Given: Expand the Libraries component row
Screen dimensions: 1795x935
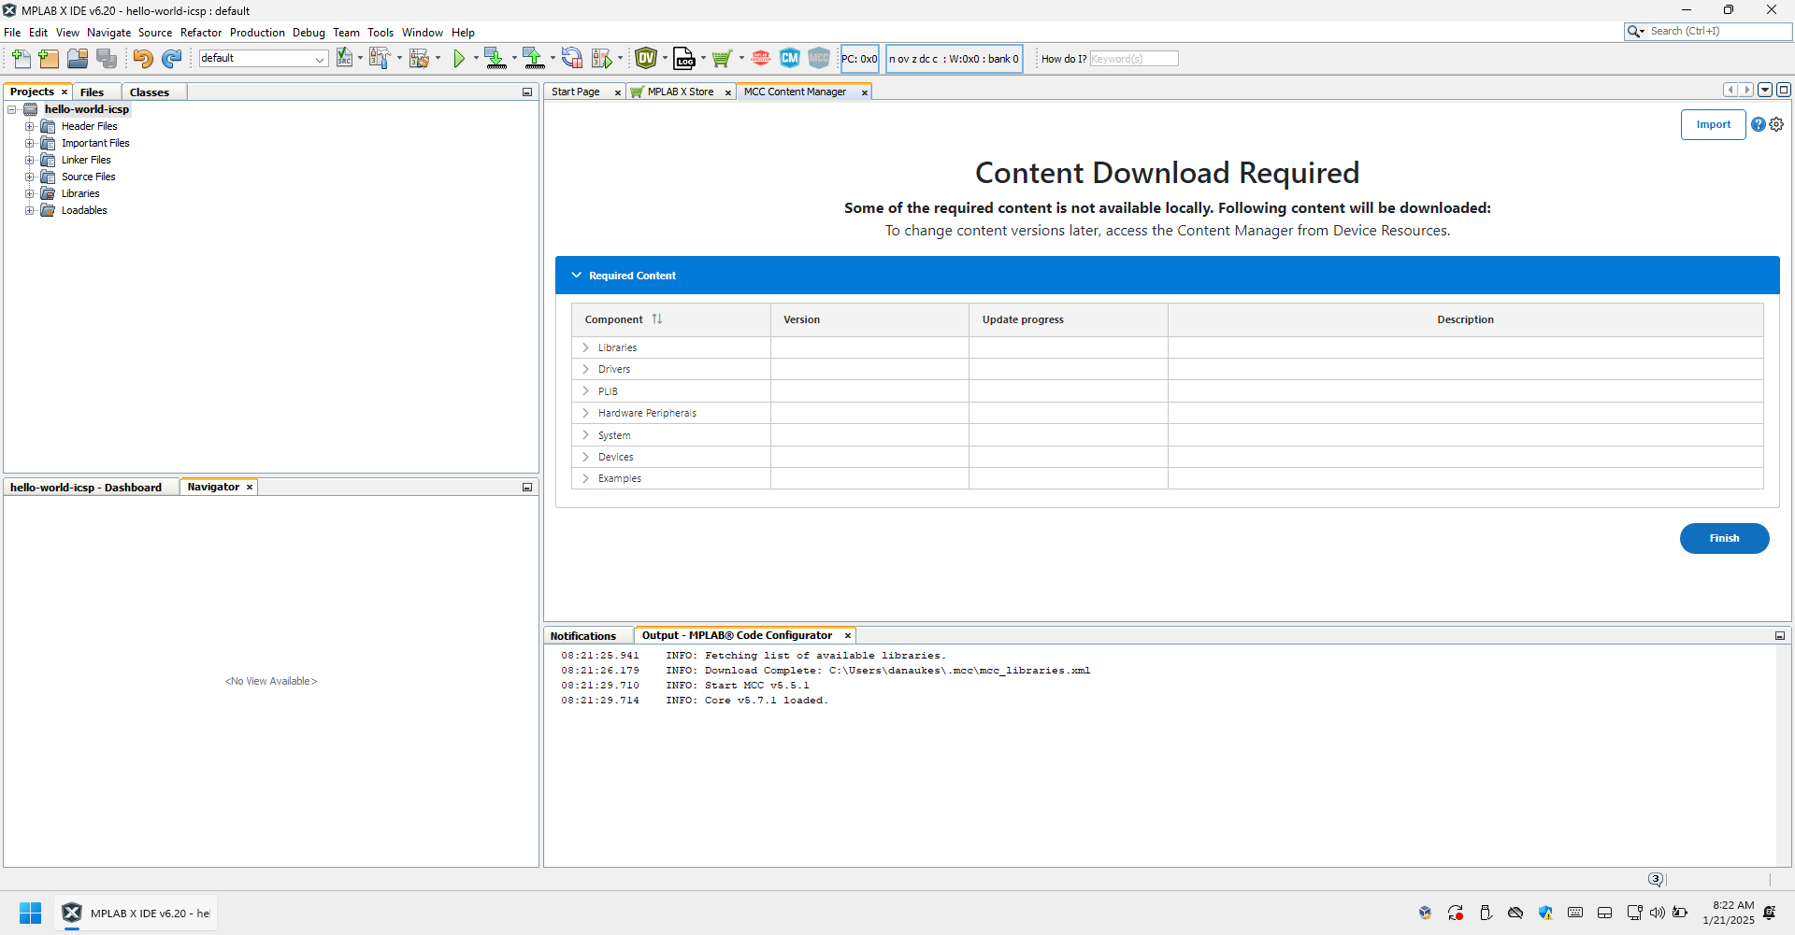Looking at the screenshot, I should [586, 347].
